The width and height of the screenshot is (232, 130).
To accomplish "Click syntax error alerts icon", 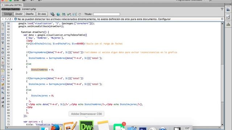I will (3, 70).
